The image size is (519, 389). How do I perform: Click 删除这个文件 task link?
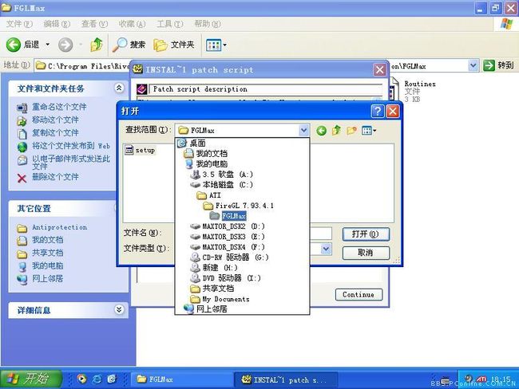[x=55, y=177]
